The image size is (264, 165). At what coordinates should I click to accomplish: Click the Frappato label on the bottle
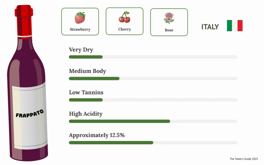tap(29, 114)
